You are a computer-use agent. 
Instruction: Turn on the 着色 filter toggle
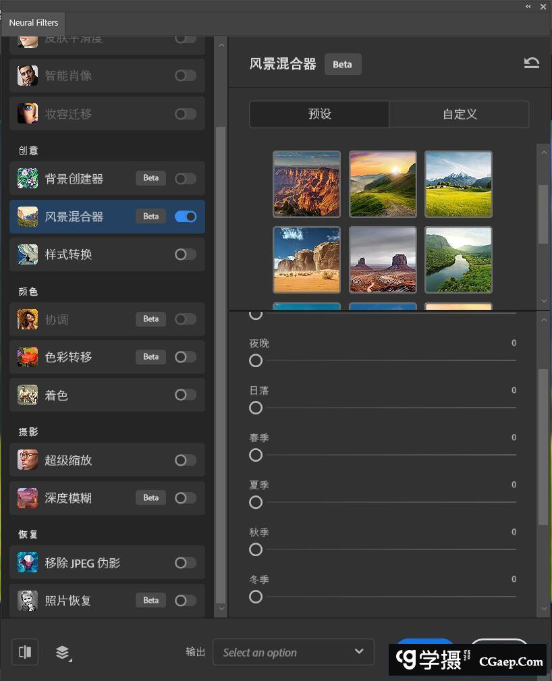coord(186,396)
